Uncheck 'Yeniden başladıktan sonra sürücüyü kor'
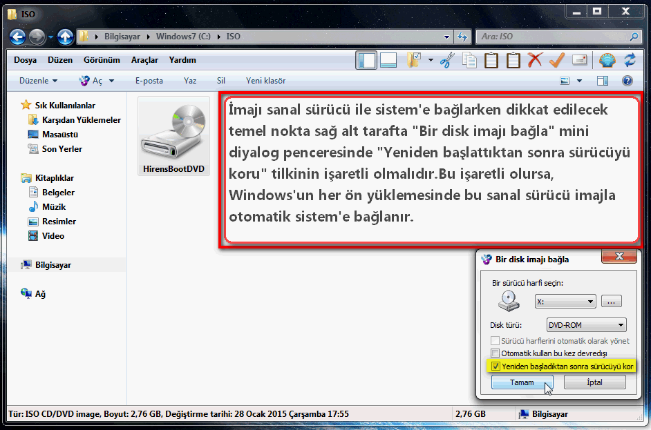 496,367
